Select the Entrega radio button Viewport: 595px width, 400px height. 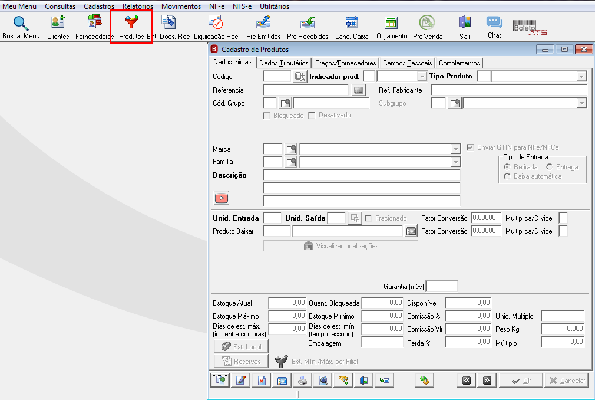(549, 167)
